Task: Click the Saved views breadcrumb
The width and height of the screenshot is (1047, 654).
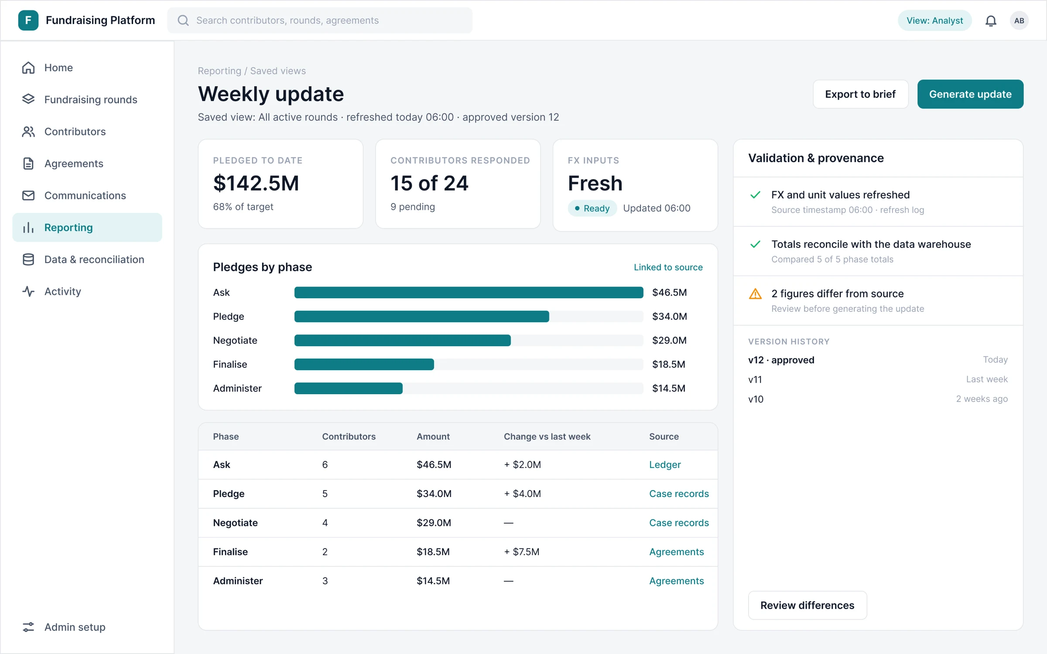Action: click(x=278, y=71)
